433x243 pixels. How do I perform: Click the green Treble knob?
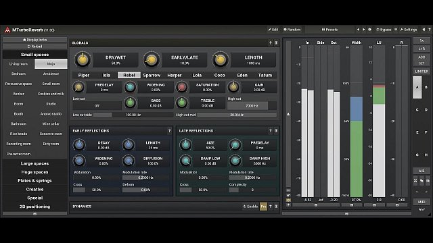coord(182,103)
